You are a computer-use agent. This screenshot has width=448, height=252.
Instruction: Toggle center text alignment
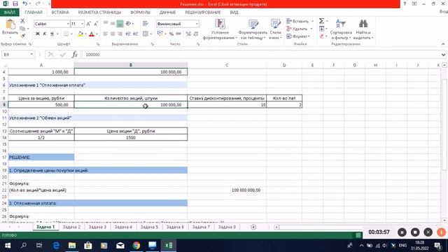point(113,34)
